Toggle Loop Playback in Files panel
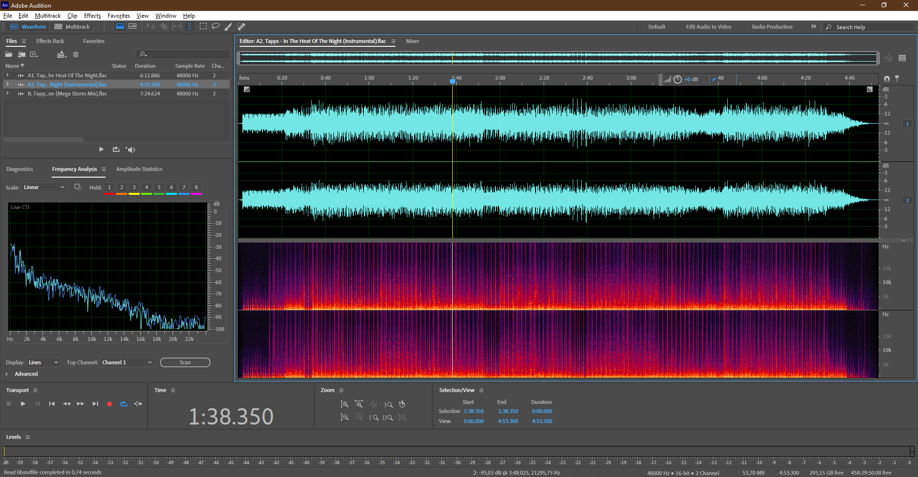The image size is (918, 477). tap(116, 149)
